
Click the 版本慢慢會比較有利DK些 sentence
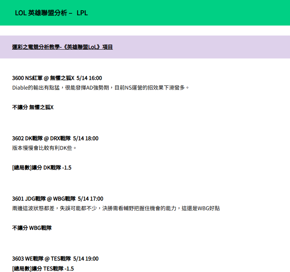44,148
